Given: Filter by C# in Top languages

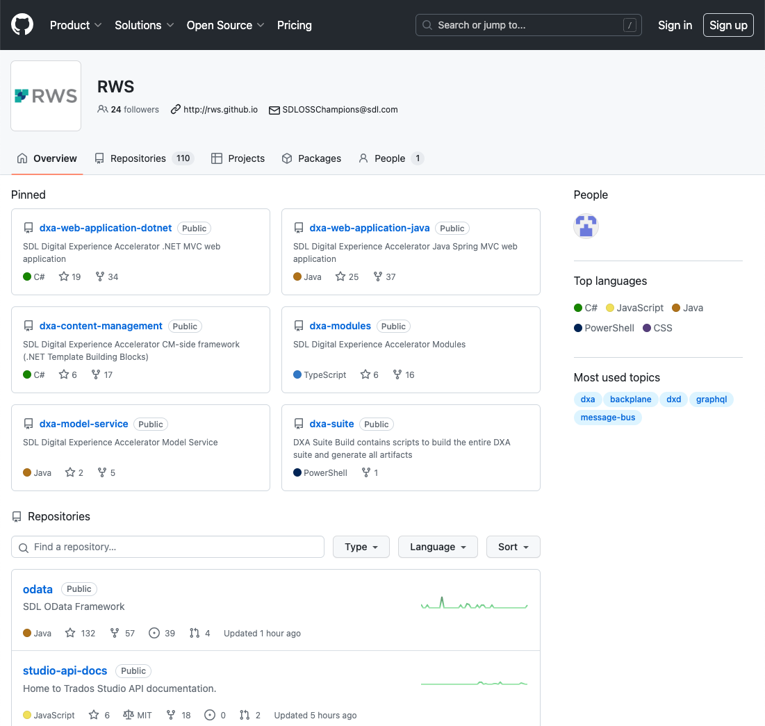Looking at the screenshot, I should click(586, 307).
